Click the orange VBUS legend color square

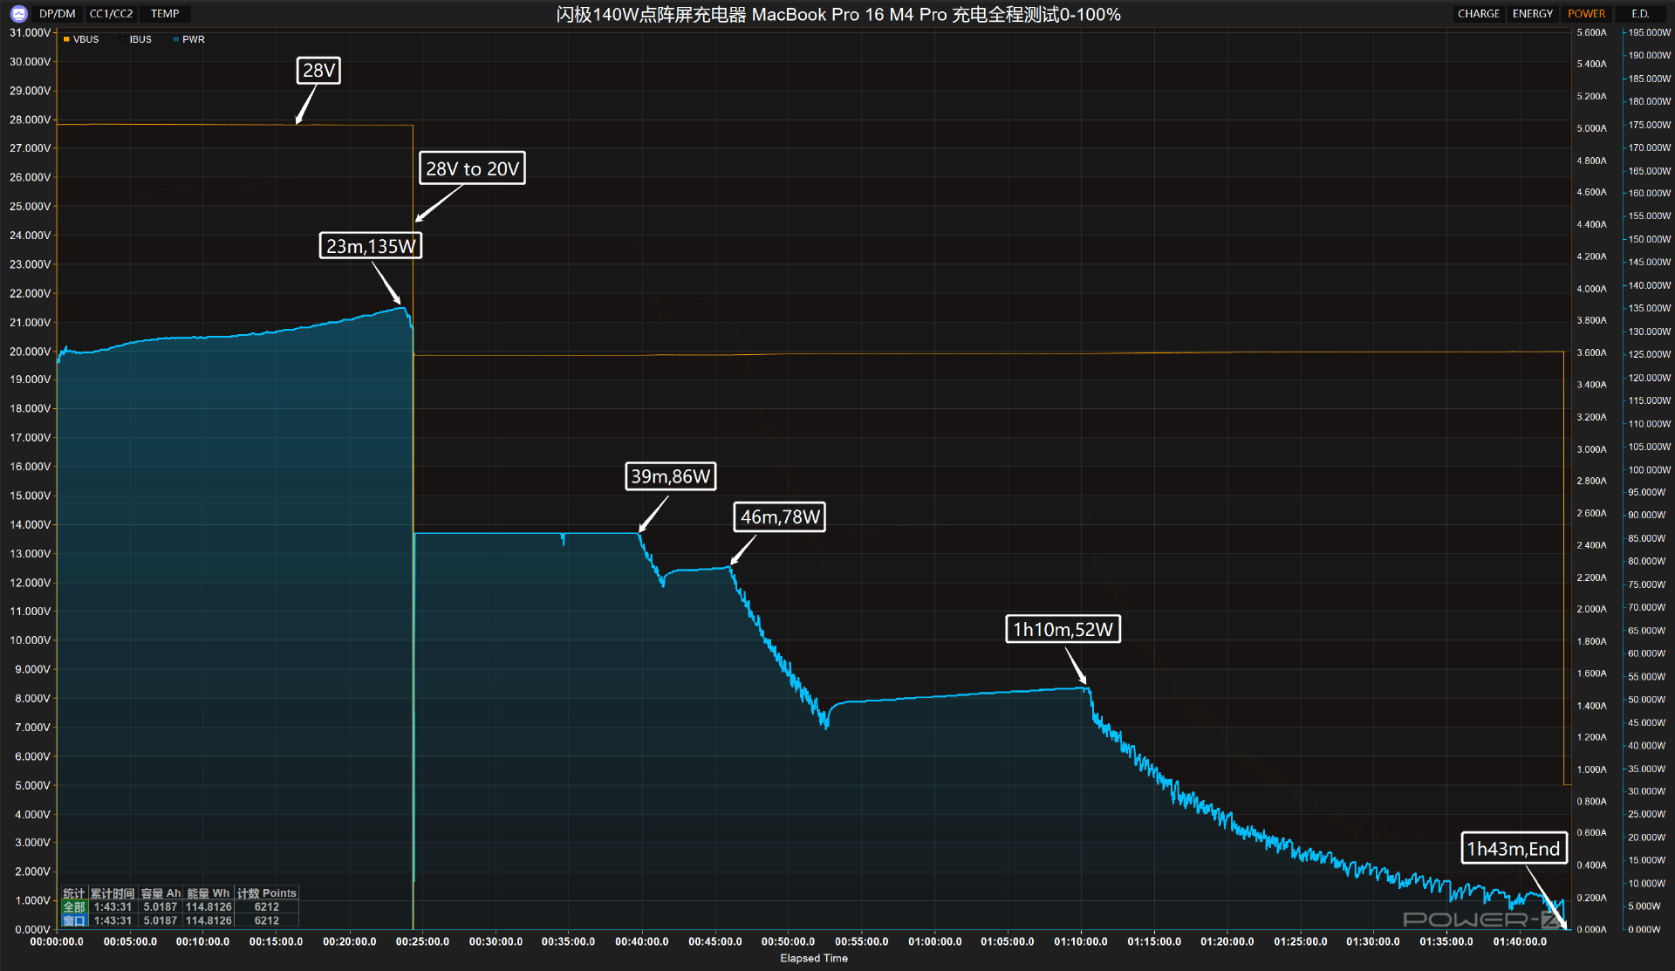(x=66, y=39)
